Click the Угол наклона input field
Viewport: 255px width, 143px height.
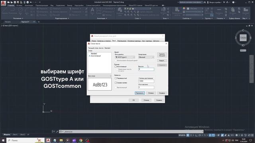pos(146,87)
